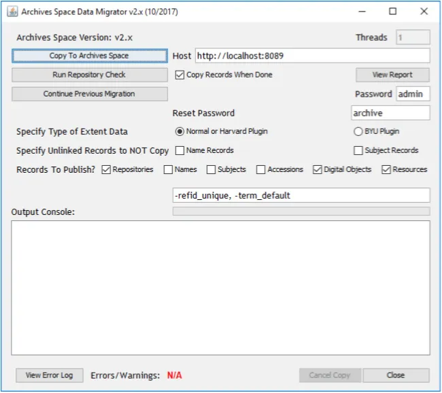Toggle Repositories publish checkbox
The image size is (442, 393).
pyautogui.click(x=106, y=169)
